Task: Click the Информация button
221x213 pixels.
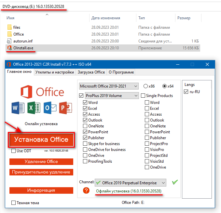Action: point(41,190)
